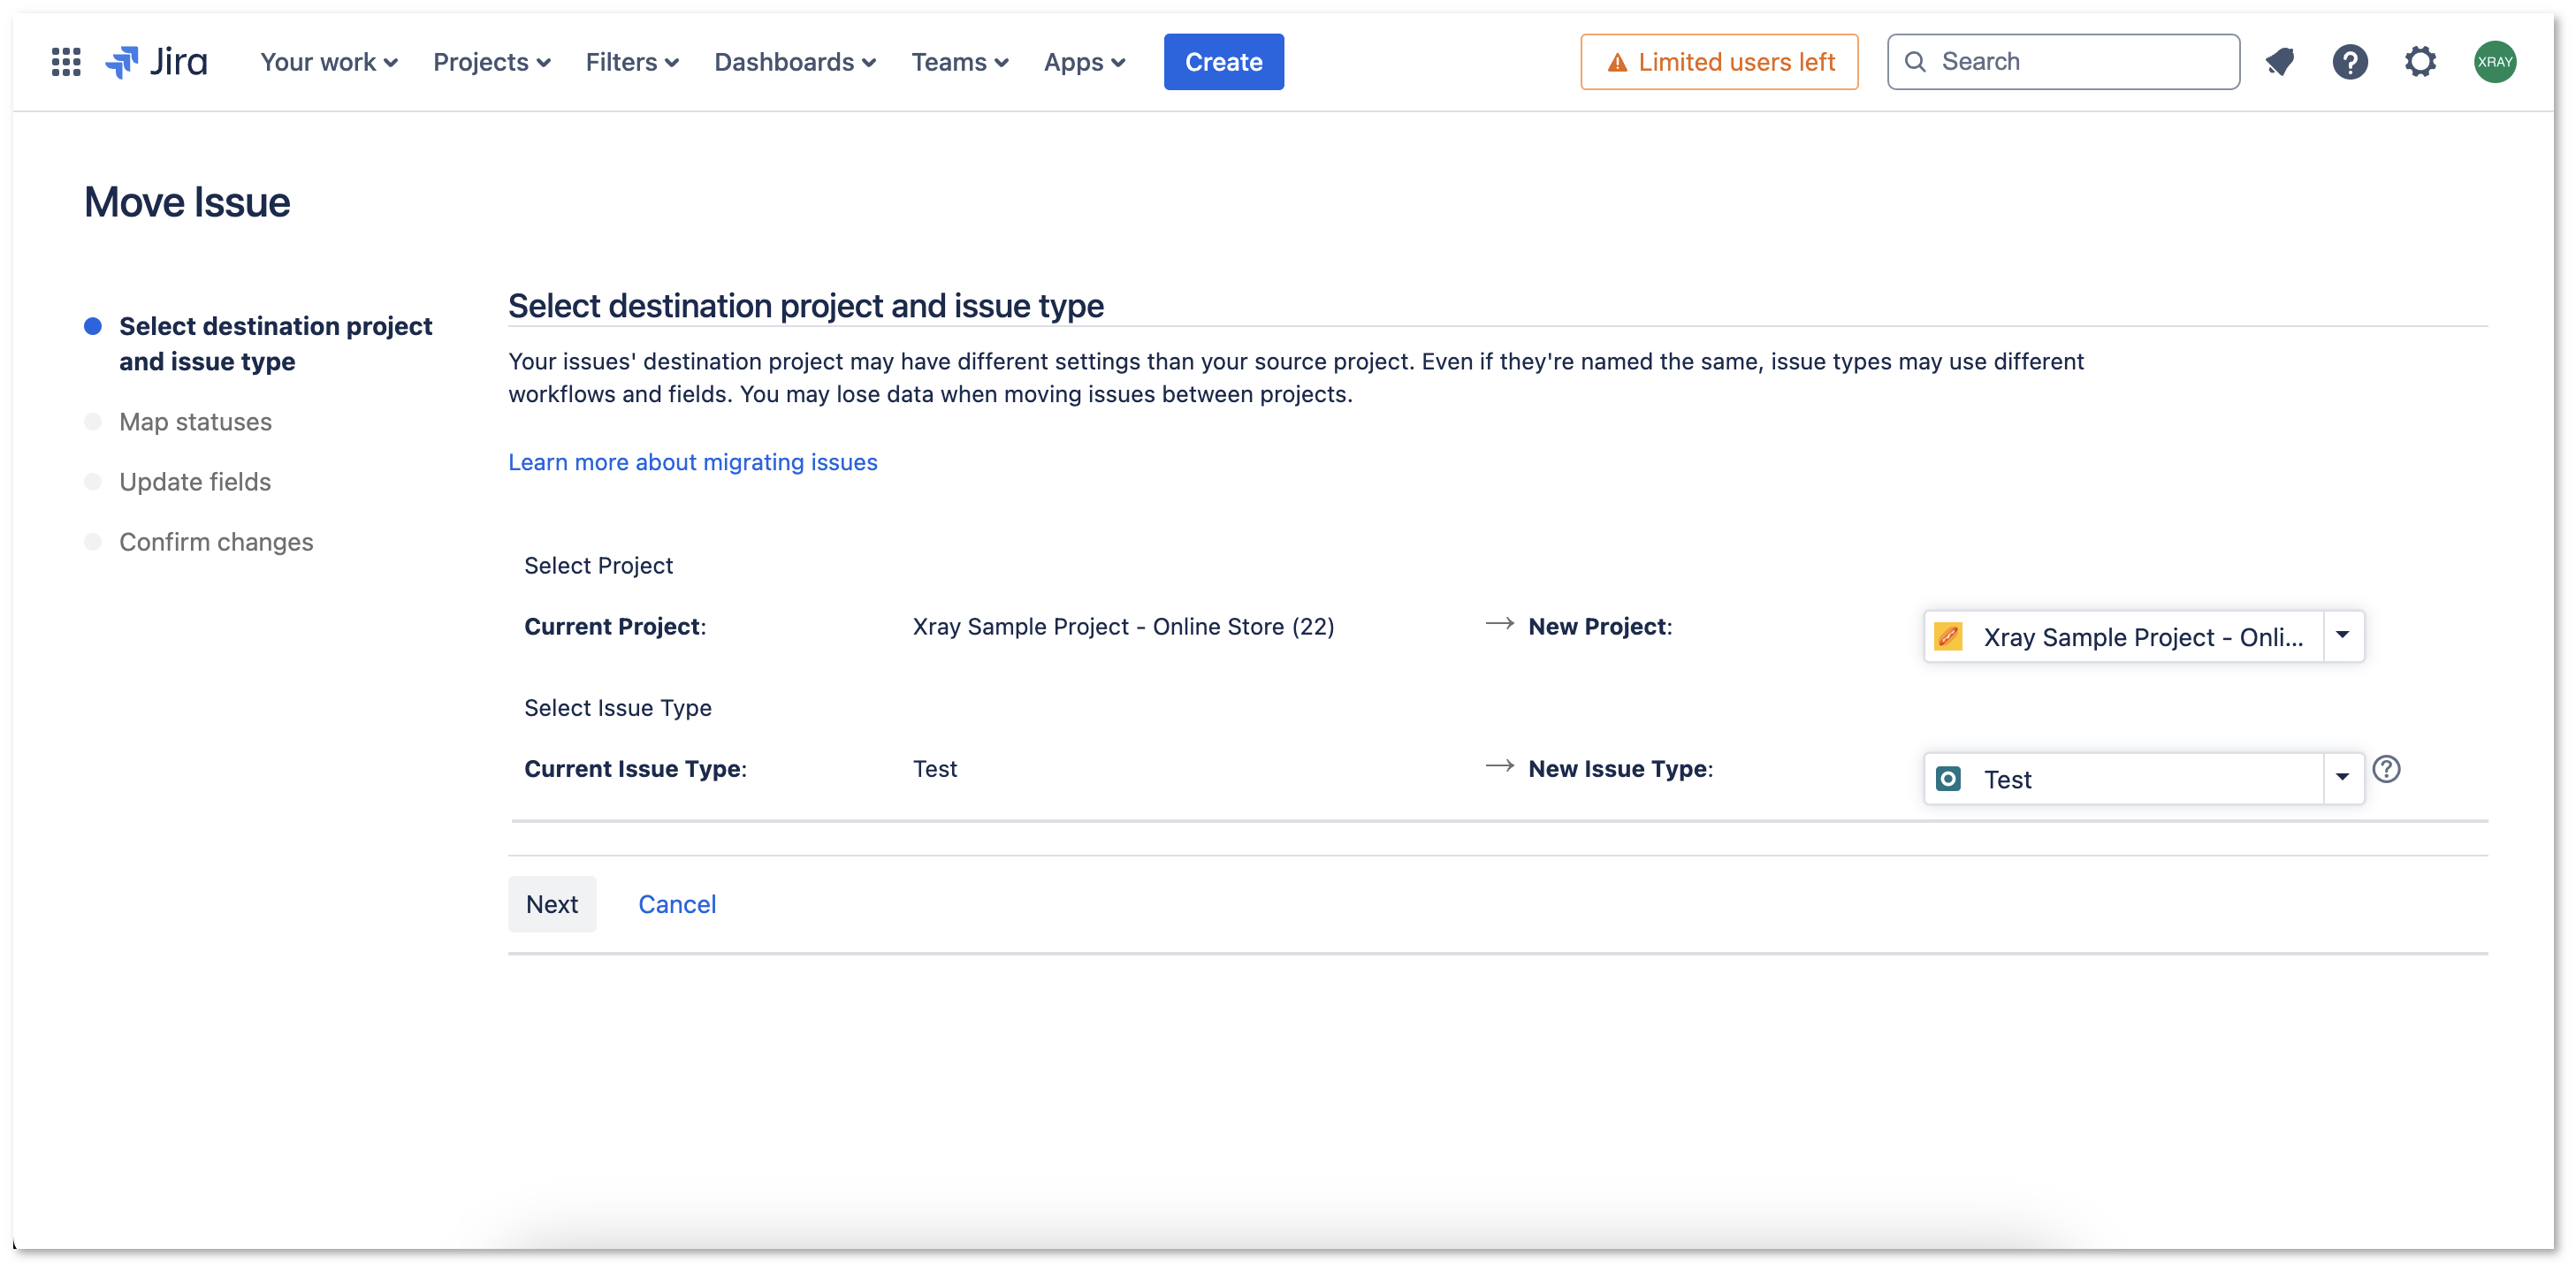Click the Move Issue page title

point(187,202)
